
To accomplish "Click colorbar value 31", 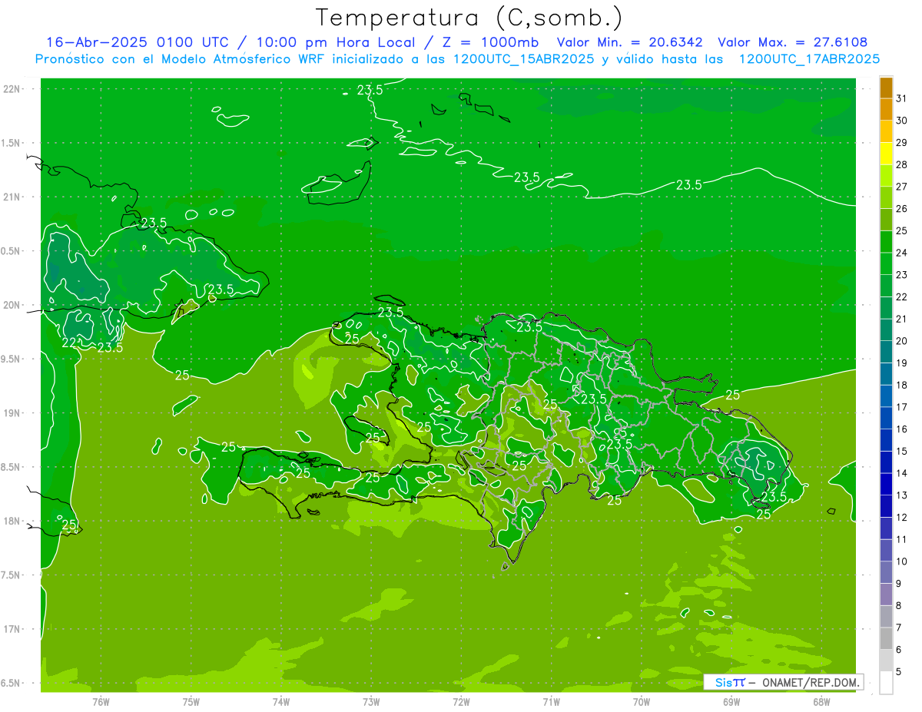I will [x=902, y=98].
